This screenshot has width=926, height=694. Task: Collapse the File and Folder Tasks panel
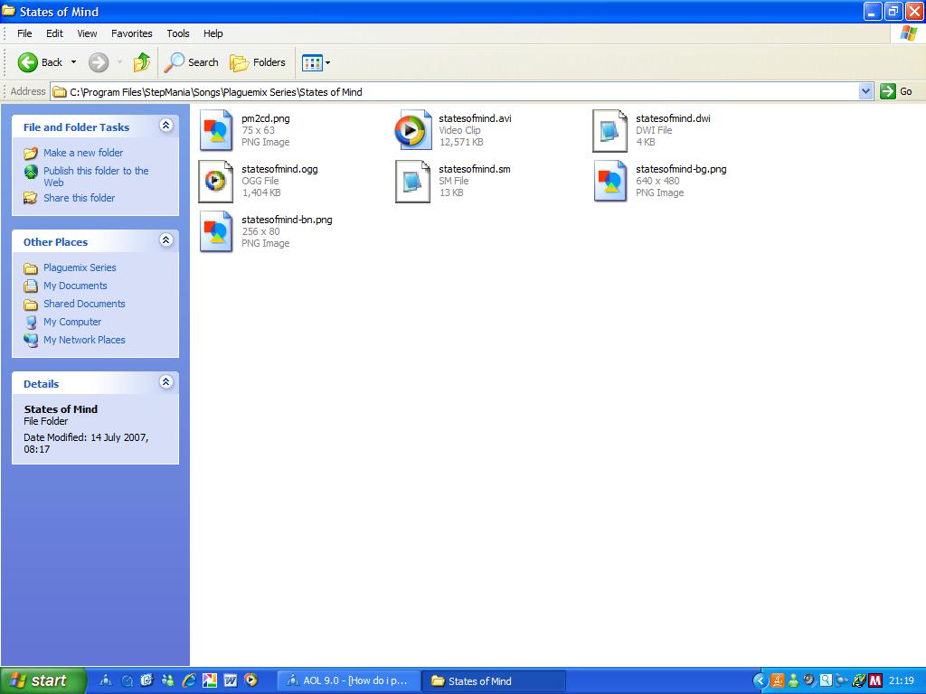[x=166, y=125]
